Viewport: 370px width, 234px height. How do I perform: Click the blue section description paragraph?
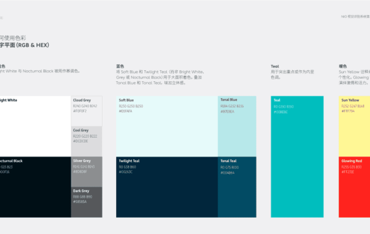point(160,77)
